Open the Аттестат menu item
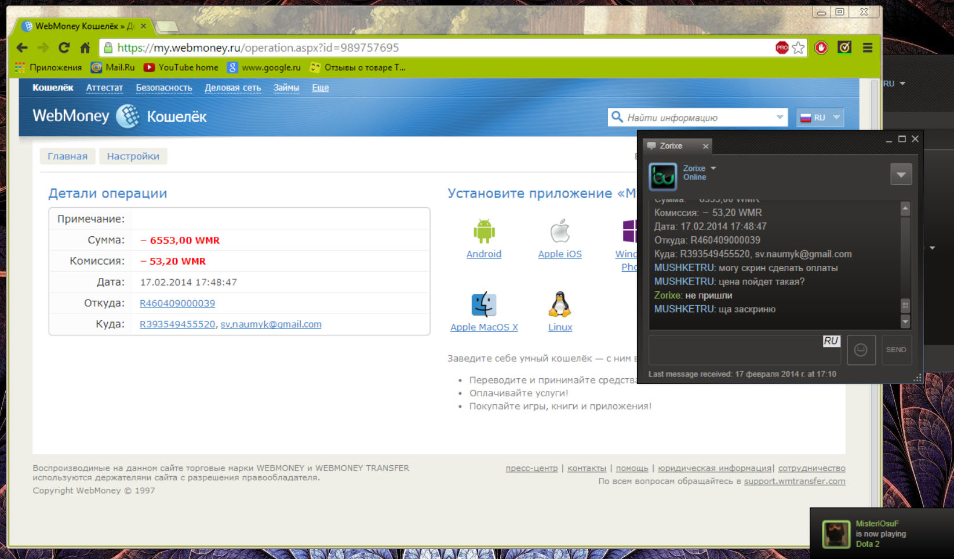The width and height of the screenshot is (954, 559). pos(104,87)
